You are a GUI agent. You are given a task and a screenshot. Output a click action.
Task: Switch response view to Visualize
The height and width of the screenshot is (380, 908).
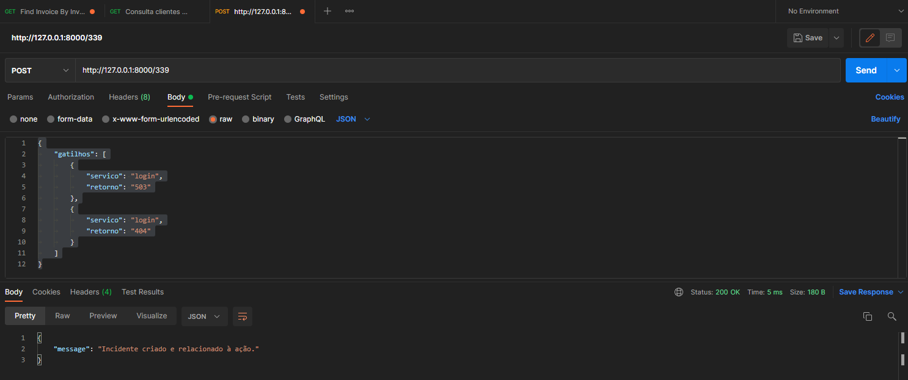click(152, 316)
